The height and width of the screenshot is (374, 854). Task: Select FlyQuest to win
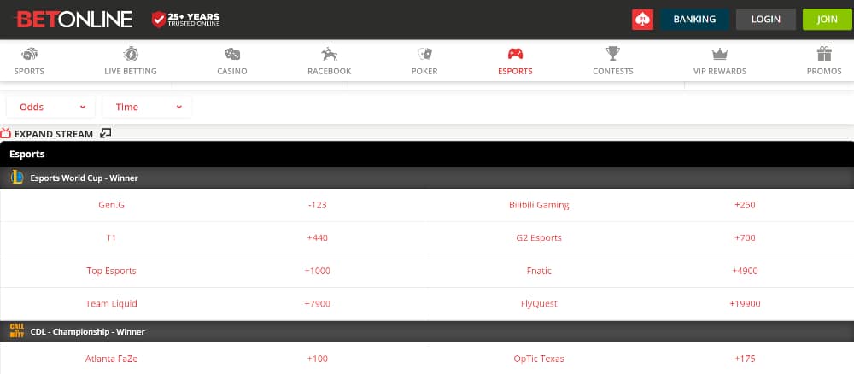coord(539,304)
